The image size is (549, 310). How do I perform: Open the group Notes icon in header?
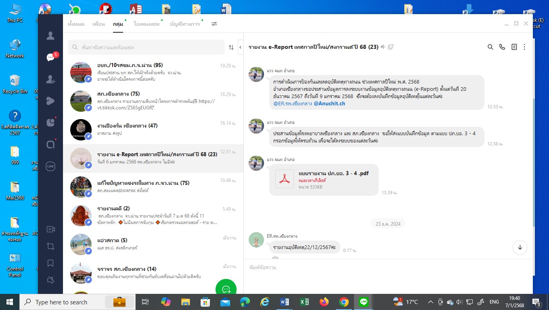click(514, 47)
